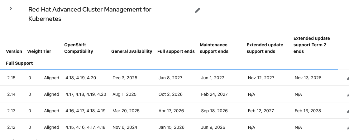Click the Version column header
Viewport: 349px width, 140px height.
[x=14, y=51]
